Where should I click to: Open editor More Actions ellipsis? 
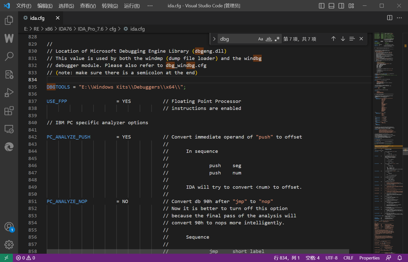click(399, 18)
